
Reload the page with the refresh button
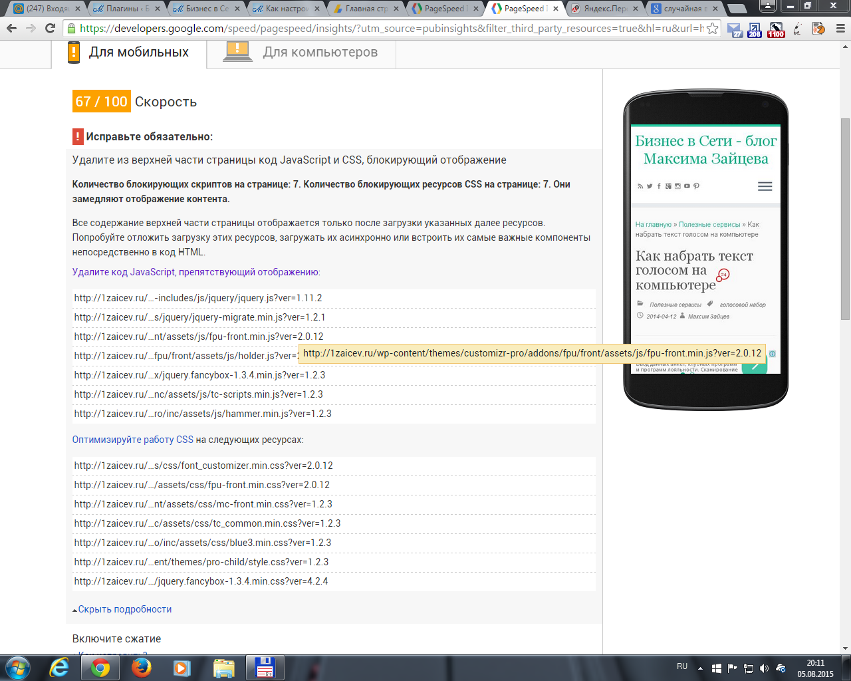click(50, 29)
